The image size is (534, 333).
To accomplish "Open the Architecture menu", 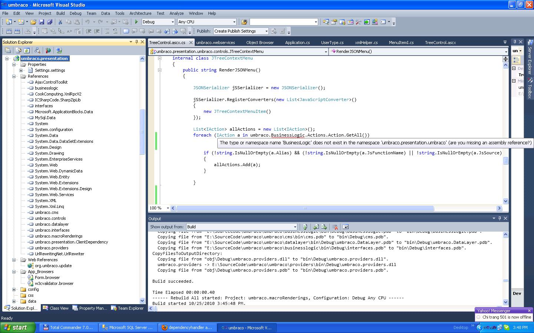I will point(140,13).
